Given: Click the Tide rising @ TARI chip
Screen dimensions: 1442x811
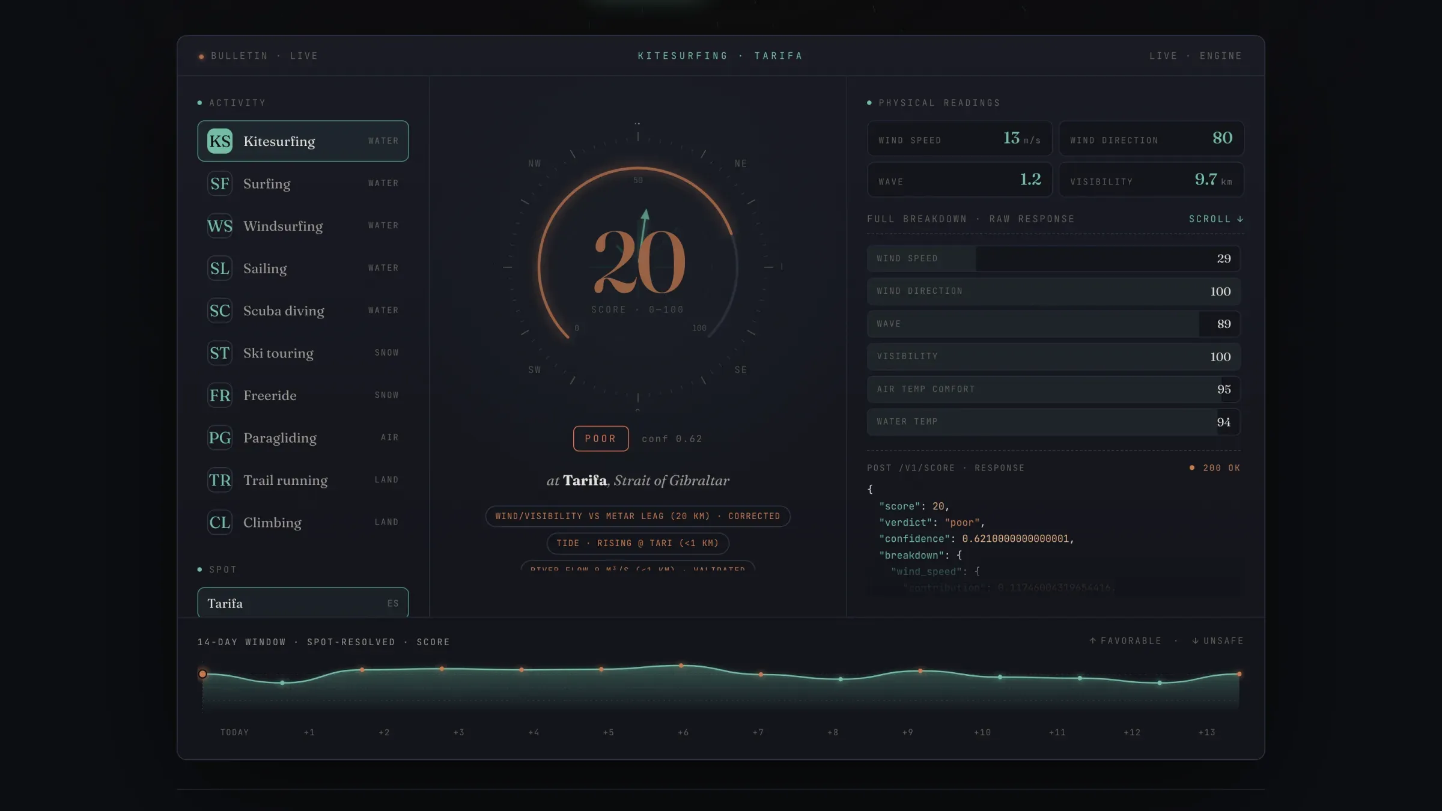Looking at the screenshot, I should click(637, 543).
